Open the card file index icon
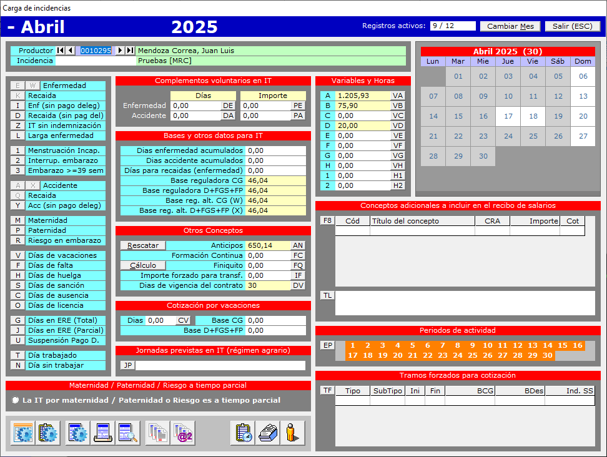 (268, 433)
